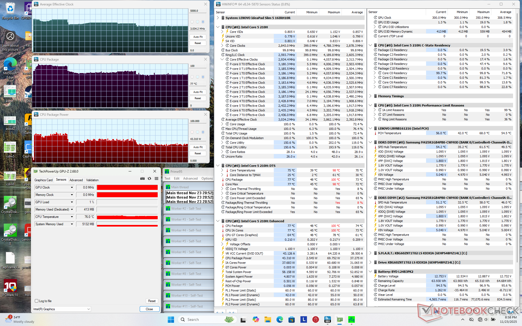Open the Advanced menu in Prime95

190,178
